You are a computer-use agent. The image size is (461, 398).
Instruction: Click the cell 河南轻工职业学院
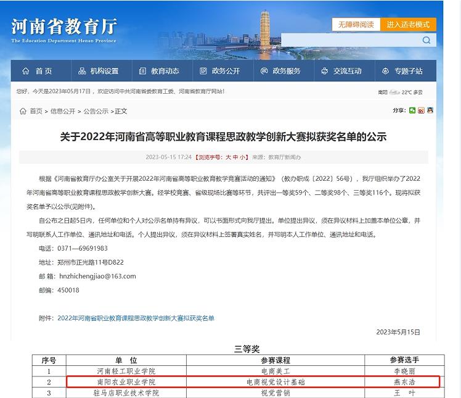(x=126, y=371)
